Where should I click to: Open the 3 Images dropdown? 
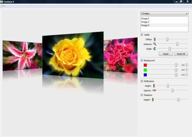pyautogui.click(x=164, y=14)
